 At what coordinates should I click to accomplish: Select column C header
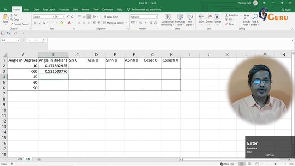[77, 55]
